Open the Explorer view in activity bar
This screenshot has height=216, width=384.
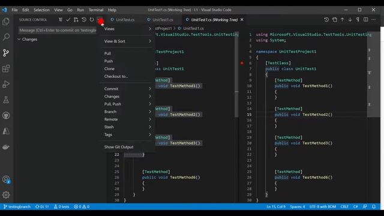tap(6, 22)
